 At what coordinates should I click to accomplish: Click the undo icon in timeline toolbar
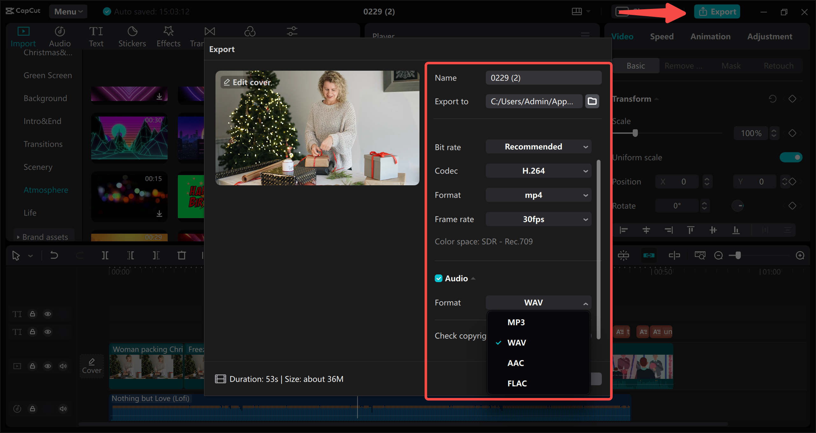click(54, 255)
